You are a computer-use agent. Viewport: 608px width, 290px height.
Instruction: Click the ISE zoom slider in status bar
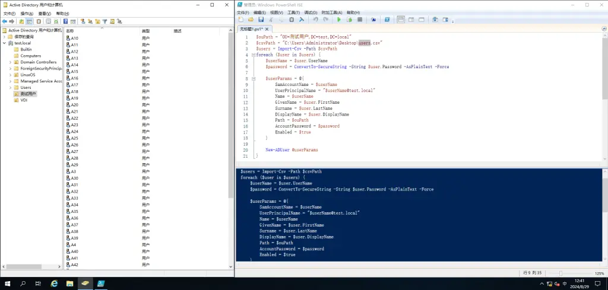click(x=560, y=273)
